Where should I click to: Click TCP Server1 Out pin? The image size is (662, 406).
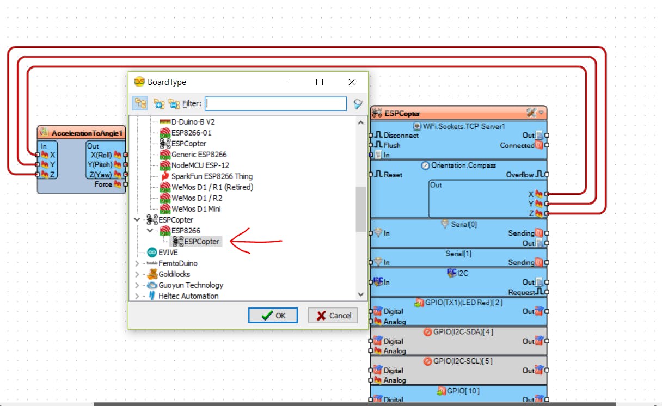pyautogui.click(x=547, y=136)
